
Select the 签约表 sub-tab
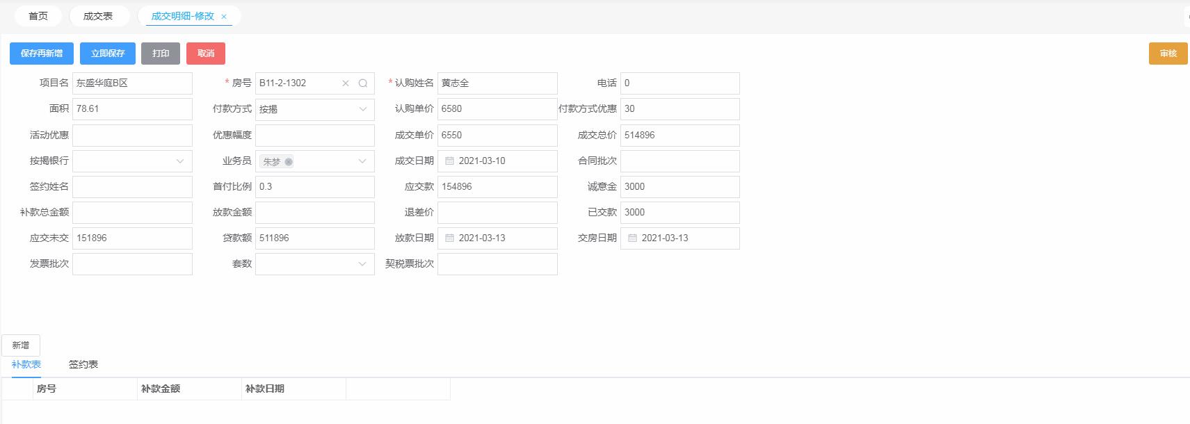[x=83, y=364]
